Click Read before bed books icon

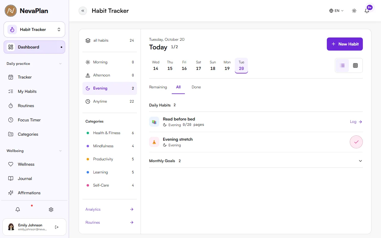tap(154, 122)
